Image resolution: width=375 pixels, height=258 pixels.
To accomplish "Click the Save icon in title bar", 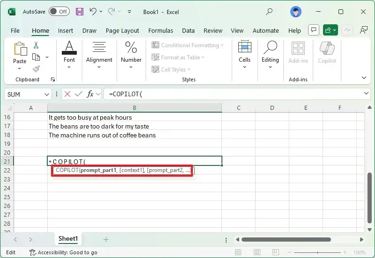I will coord(80,12).
